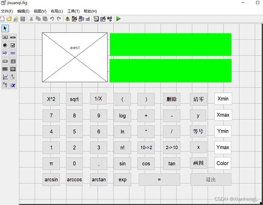Open a file with the folder icon
This screenshot has height=205, width=263.
pos(9,19)
